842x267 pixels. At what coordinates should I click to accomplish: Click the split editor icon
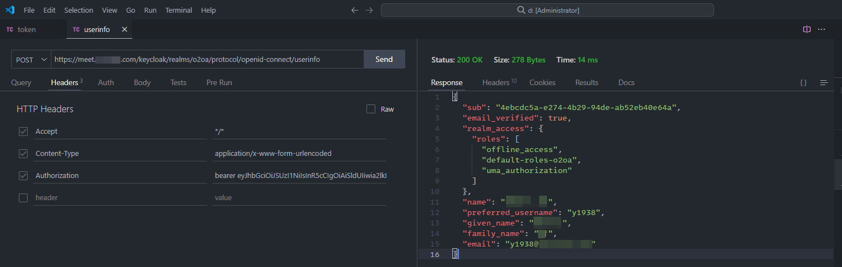pyautogui.click(x=807, y=29)
